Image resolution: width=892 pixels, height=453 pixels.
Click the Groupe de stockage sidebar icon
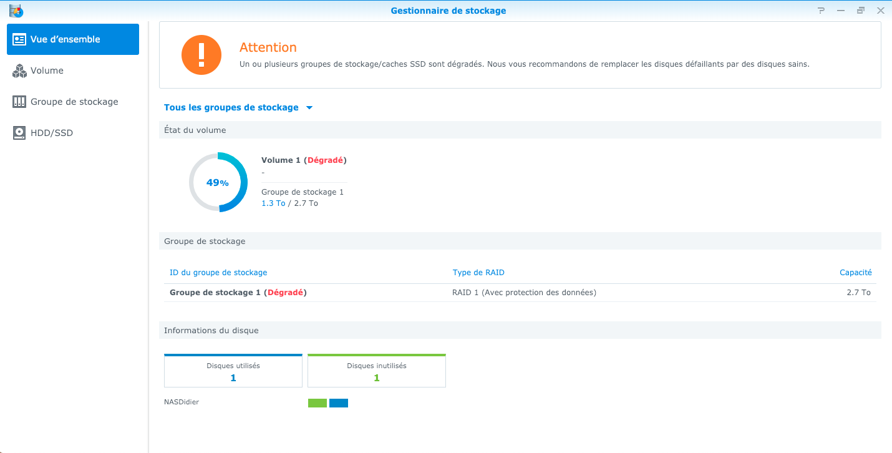(19, 102)
